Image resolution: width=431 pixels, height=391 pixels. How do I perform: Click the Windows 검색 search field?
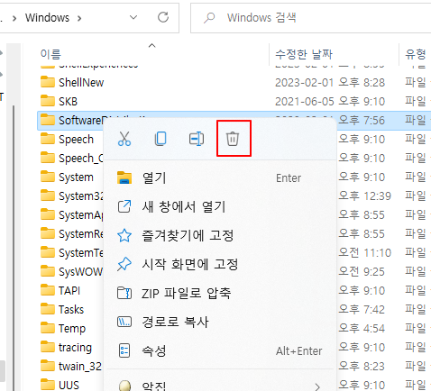tap(311, 18)
